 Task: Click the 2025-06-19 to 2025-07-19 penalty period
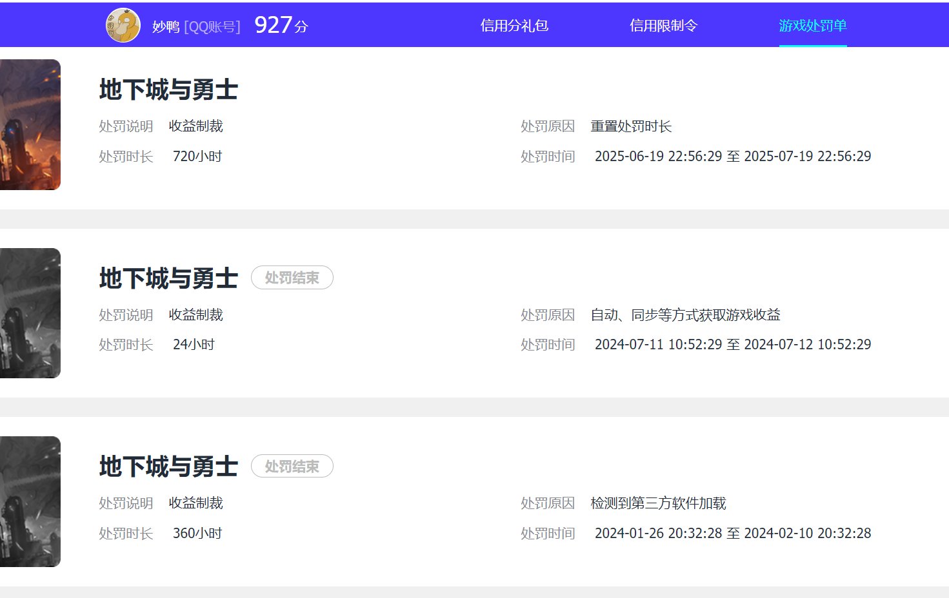(x=732, y=157)
